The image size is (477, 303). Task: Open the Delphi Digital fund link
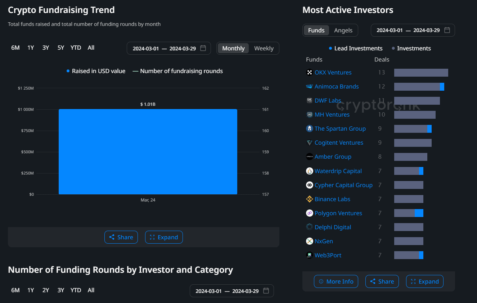click(333, 227)
